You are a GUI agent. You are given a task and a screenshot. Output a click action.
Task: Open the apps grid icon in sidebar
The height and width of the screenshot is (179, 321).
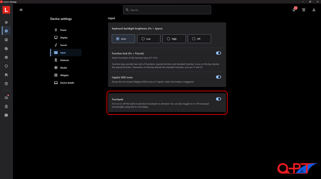(6, 57)
